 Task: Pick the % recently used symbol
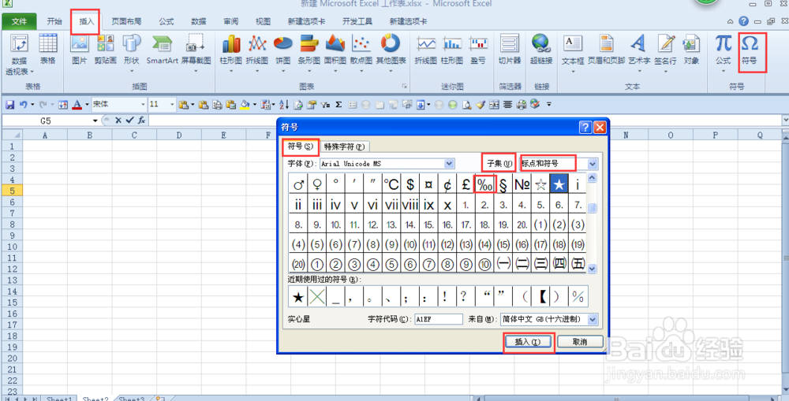(x=578, y=297)
